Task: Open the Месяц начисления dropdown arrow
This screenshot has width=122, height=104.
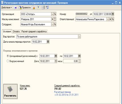Action: click(x=53, y=19)
